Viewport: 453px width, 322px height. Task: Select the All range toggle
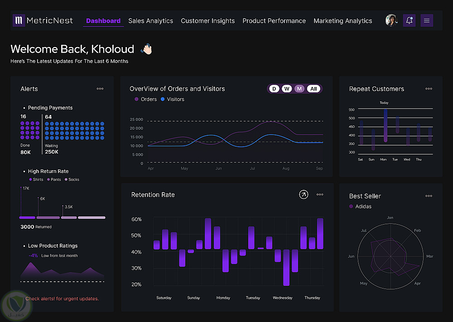pyautogui.click(x=313, y=89)
